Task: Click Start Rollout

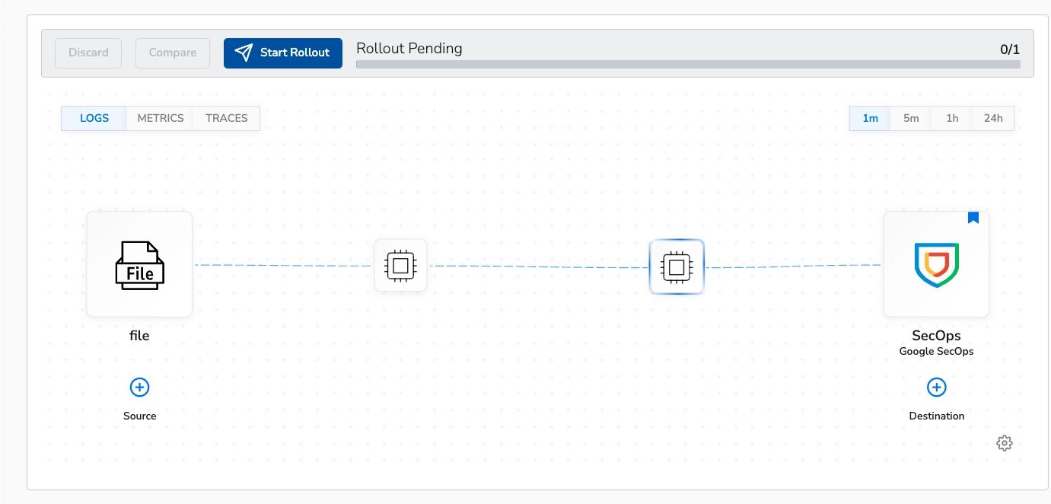Action: (282, 53)
